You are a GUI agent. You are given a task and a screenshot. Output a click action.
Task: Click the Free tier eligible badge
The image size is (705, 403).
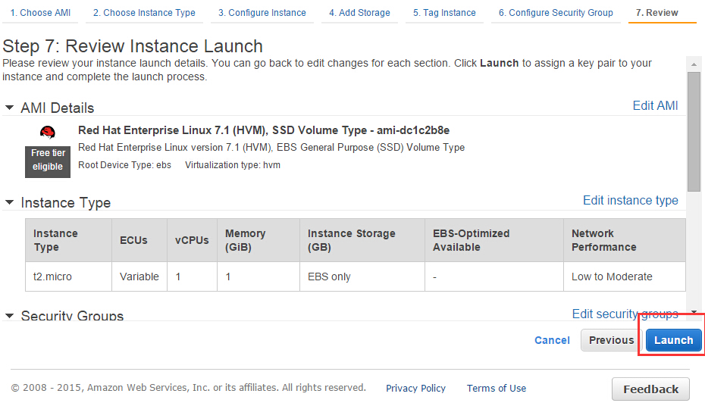click(x=48, y=162)
